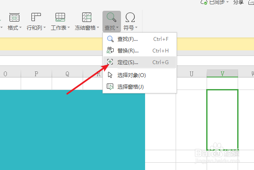Viewport: 254px width, 170px height.
Task: Open the 工作表 worksheet icon
Action: pos(60,17)
